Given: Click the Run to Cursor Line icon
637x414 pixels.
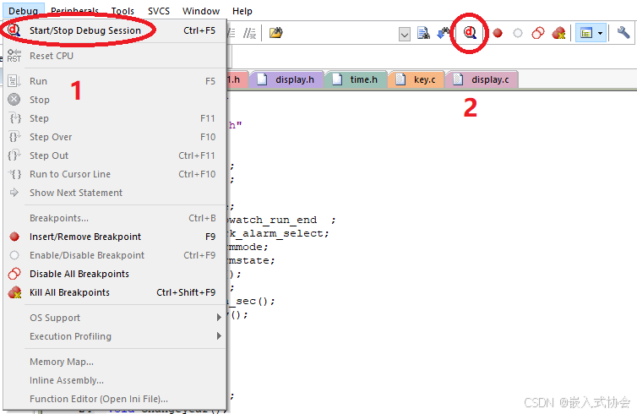Looking at the screenshot, I should pos(14,174).
